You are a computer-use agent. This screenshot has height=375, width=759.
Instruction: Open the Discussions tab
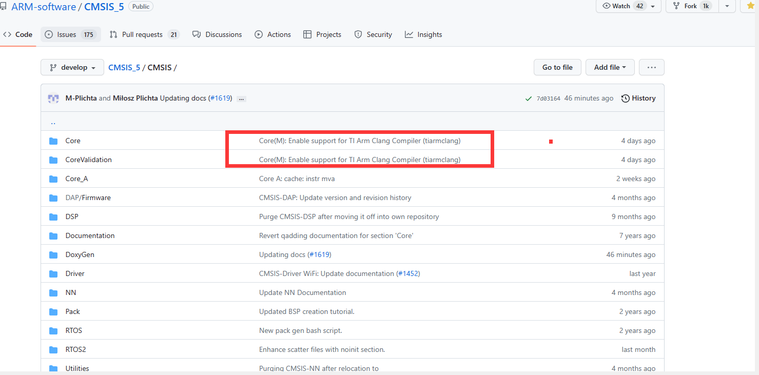217,35
